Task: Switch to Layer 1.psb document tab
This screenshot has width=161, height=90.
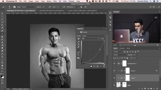Action: click(x=83, y=10)
